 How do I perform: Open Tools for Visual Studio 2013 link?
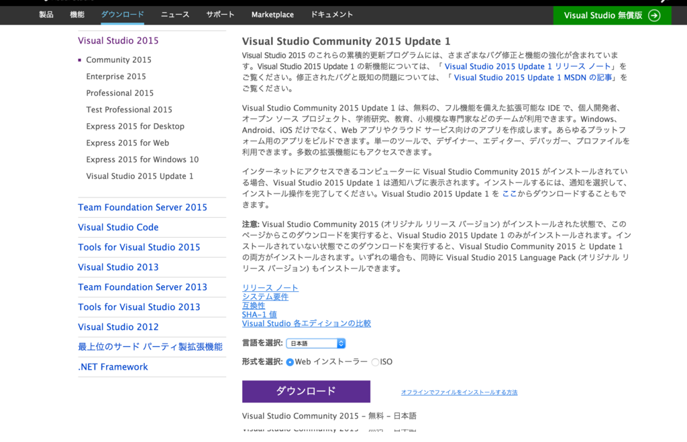139,307
